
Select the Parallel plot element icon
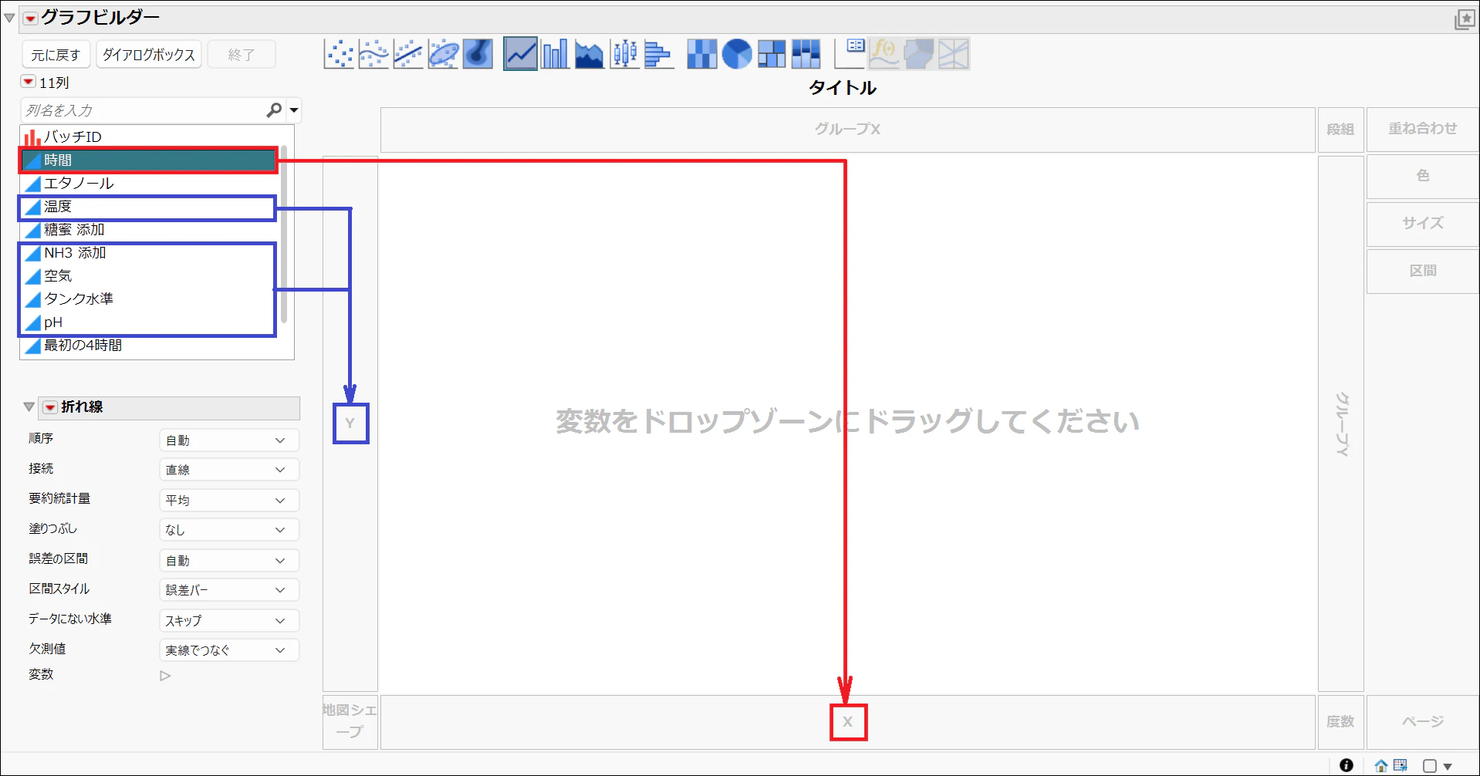954,54
